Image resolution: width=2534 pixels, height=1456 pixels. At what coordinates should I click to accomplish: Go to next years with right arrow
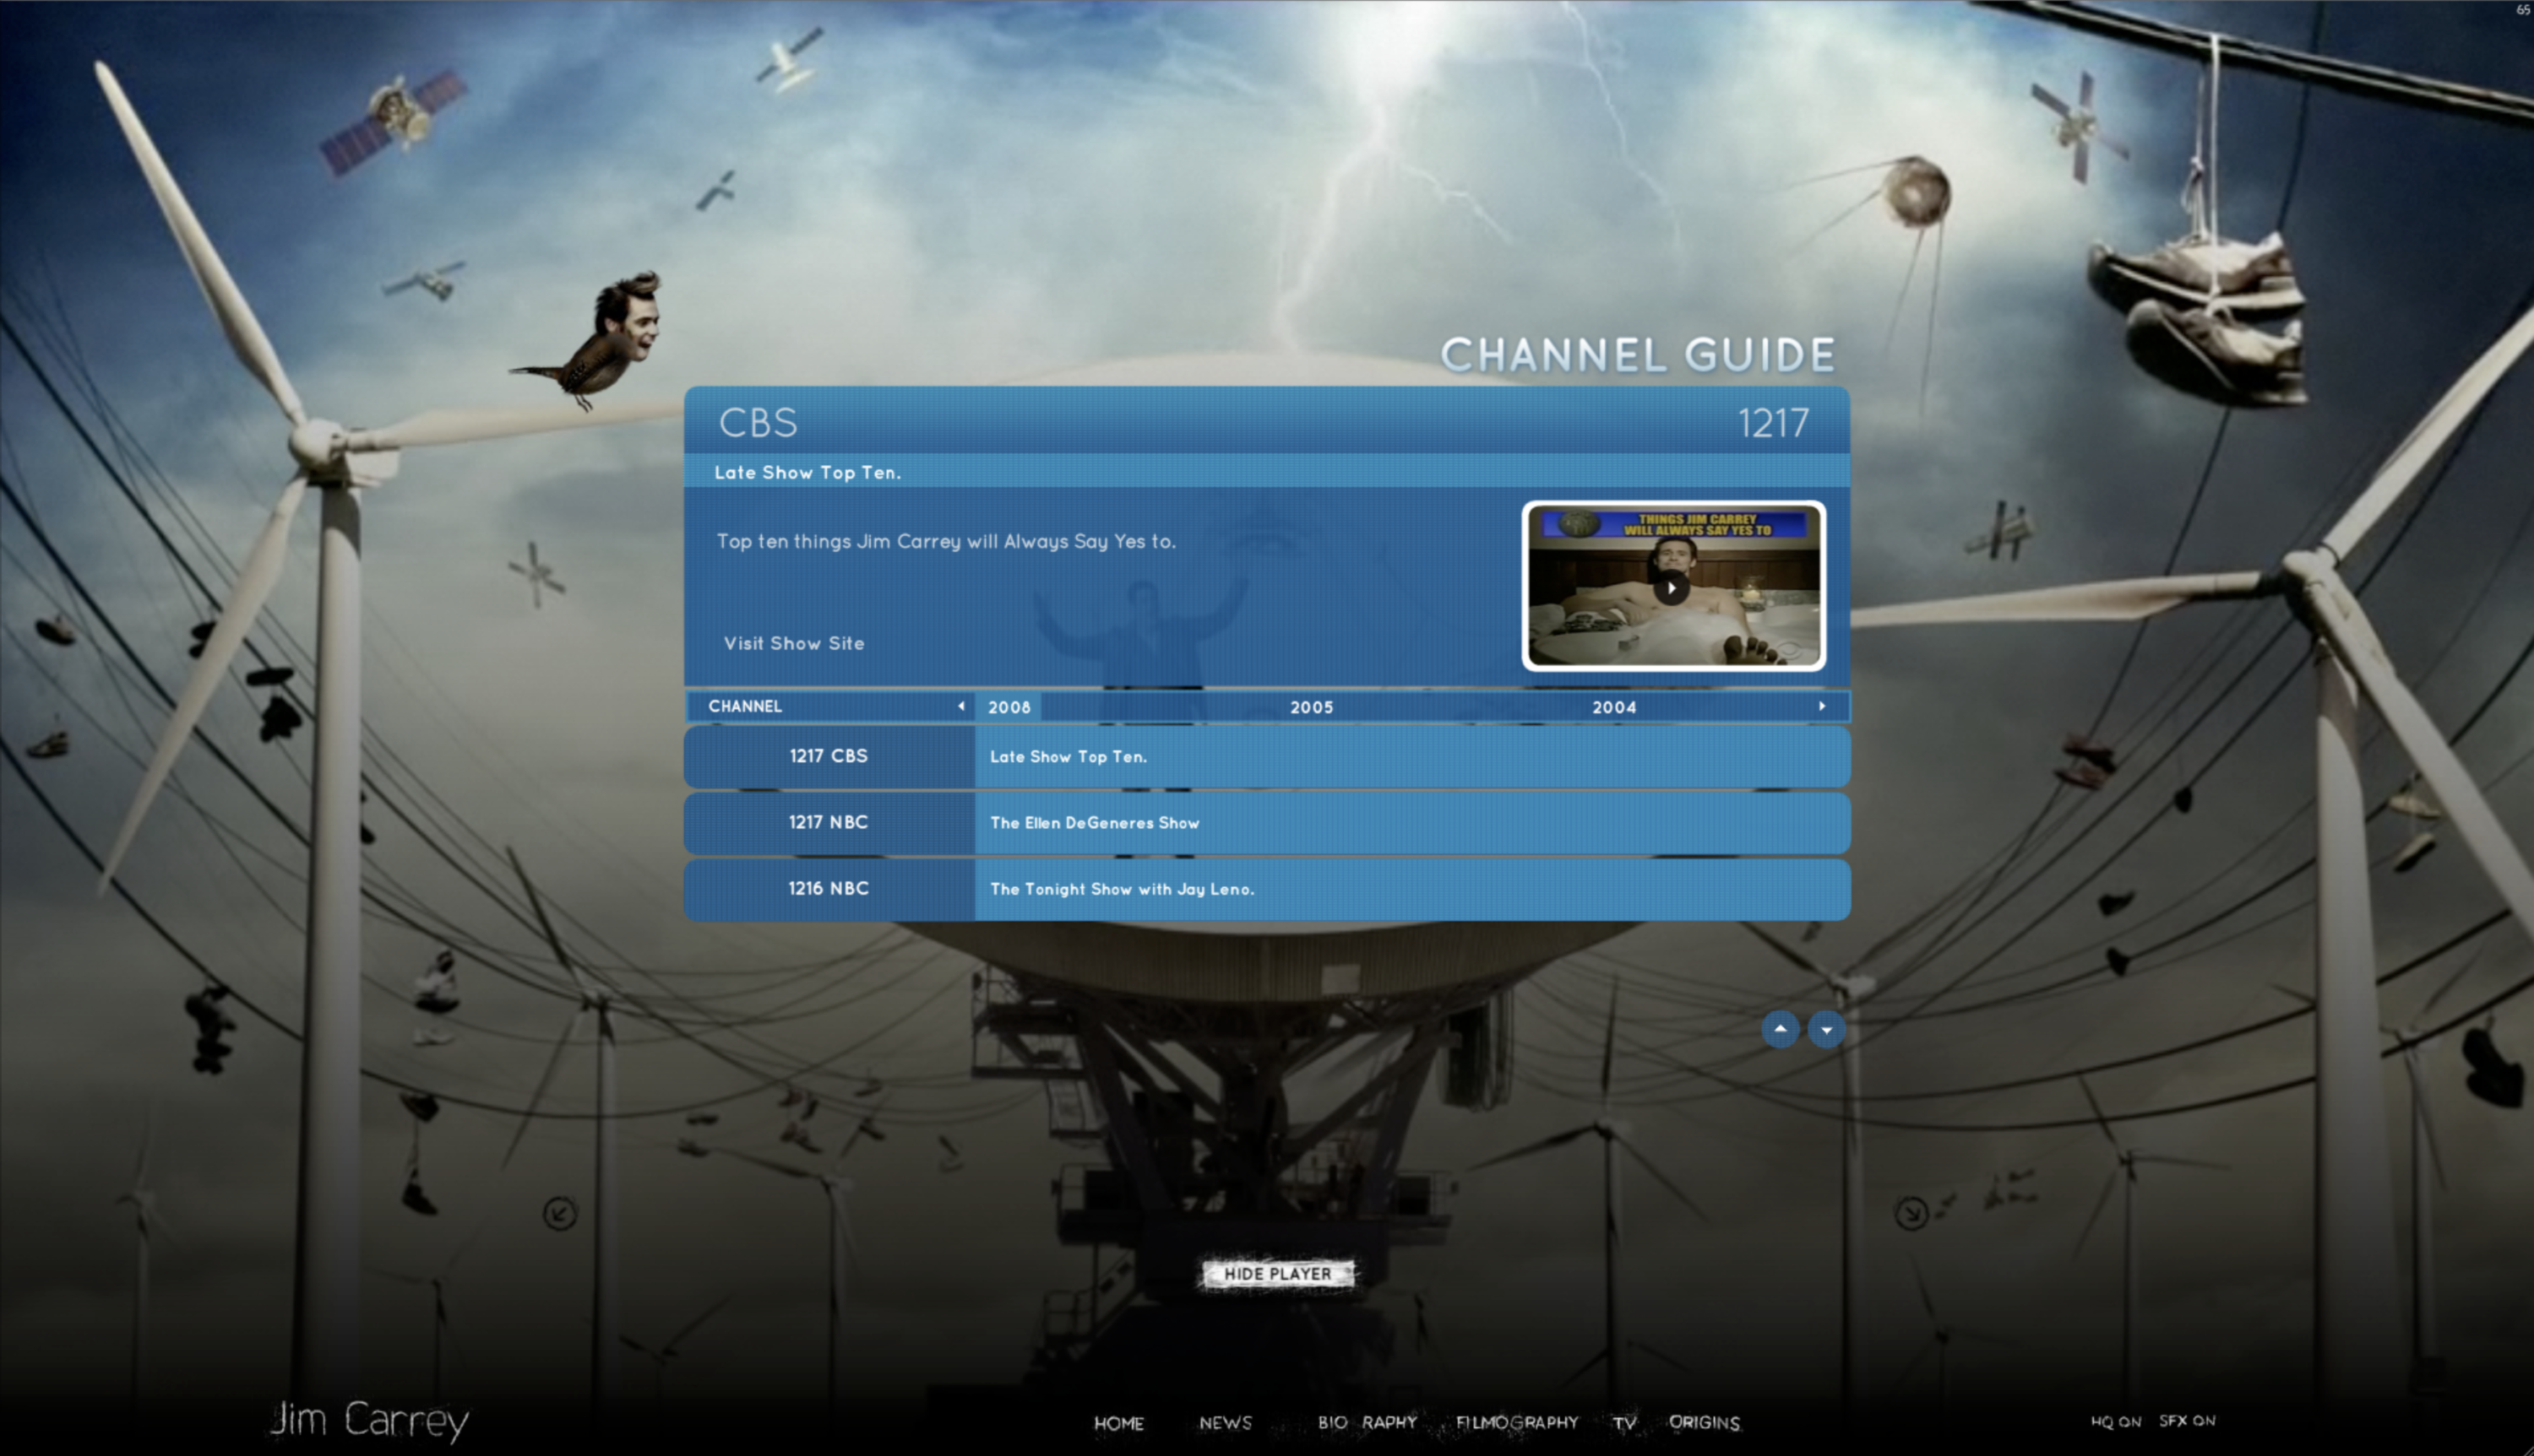(x=1822, y=706)
